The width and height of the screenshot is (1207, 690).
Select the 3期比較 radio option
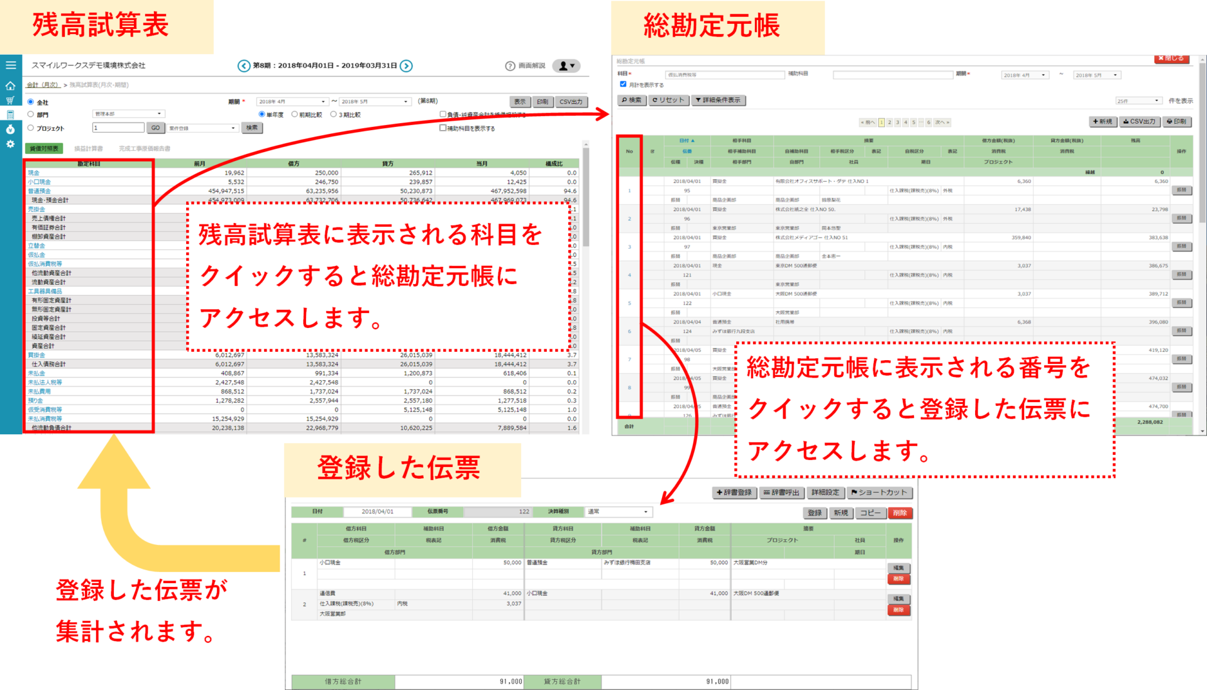tap(333, 114)
